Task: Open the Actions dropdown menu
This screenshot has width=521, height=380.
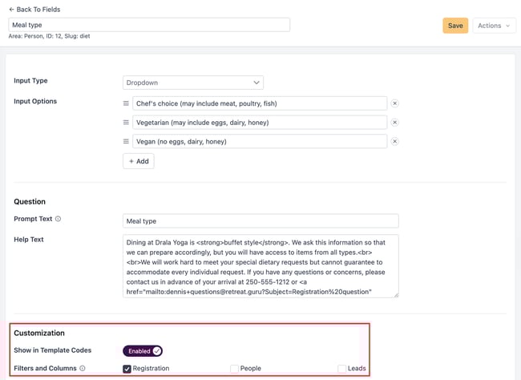Action: point(494,26)
